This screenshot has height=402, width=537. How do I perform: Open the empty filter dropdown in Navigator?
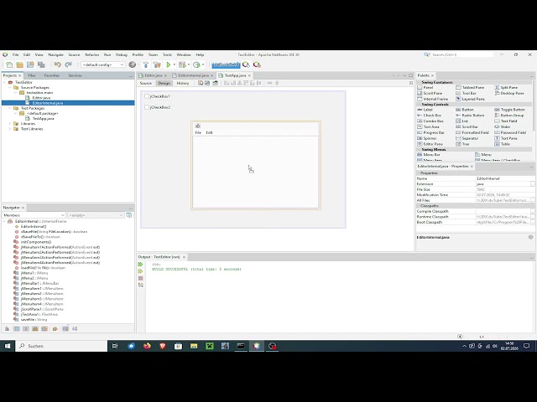click(x=96, y=215)
